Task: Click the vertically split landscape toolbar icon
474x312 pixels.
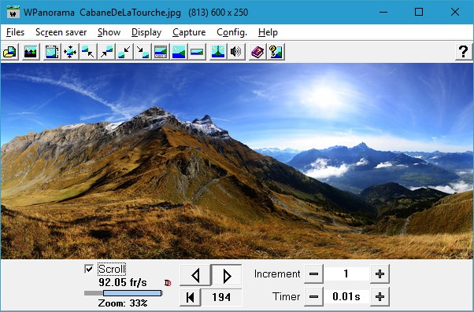Action: [x=218, y=52]
